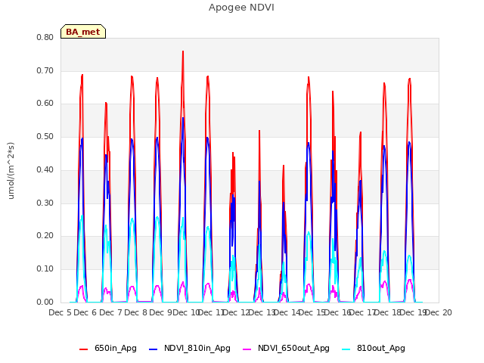Click the 0.80 y-axis tick label
This screenshot has height=363, width=484.
pos(45,37)
